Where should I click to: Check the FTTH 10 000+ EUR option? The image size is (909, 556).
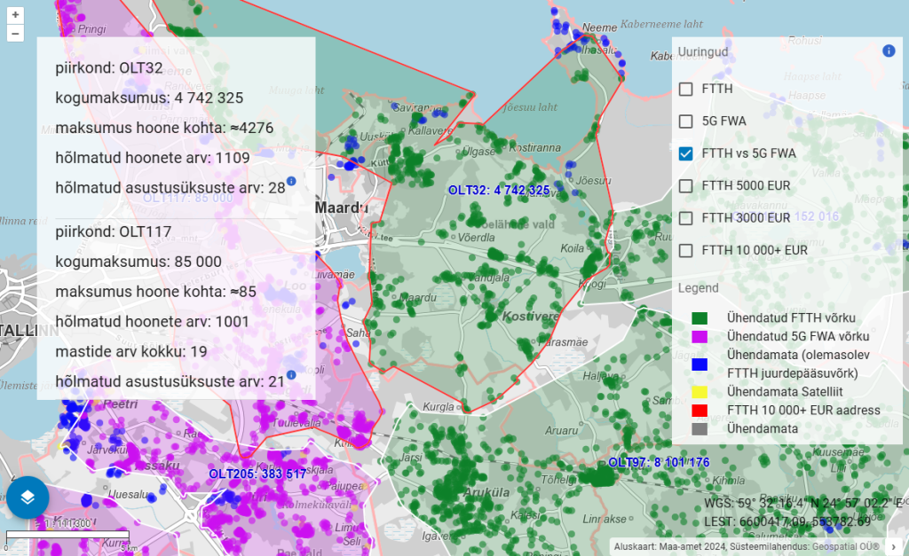click(x=686, y=251)
